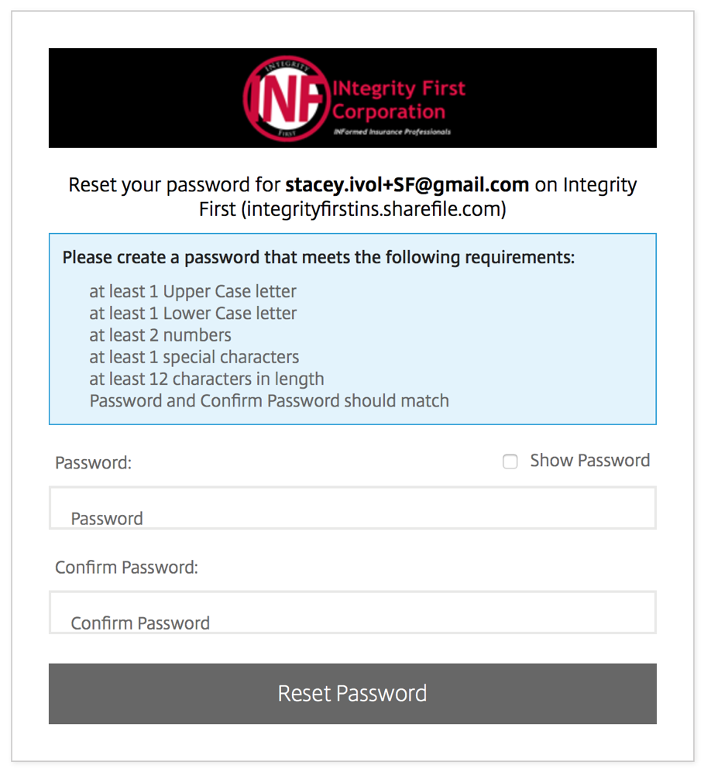Viewport: 711px width, 779px height.
Task: Focus the Confirm Password input field
Action: (x=352, y=612)
